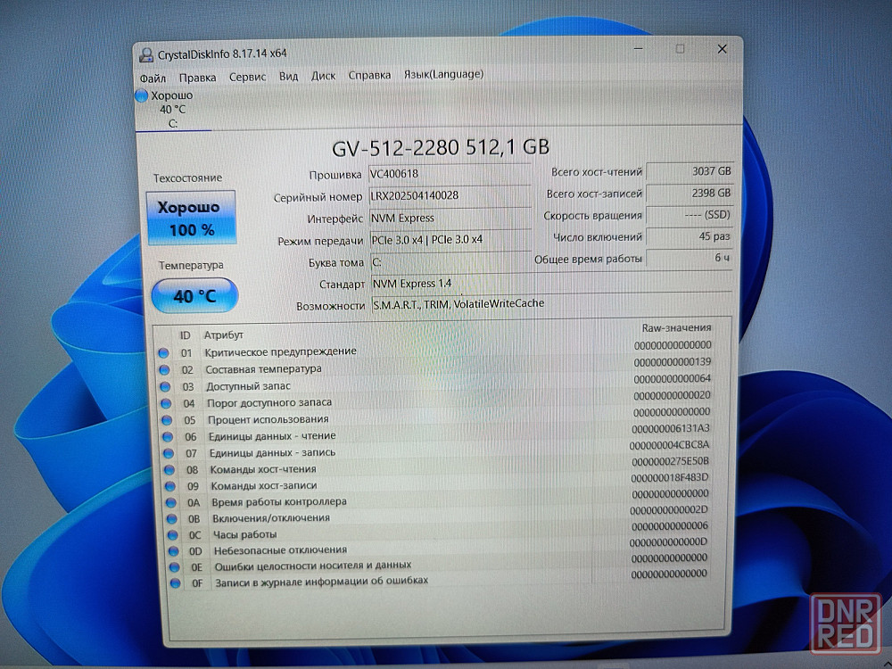The image size is (892, 669).
Task: Select the Составная температура attribute row text
Action: click(263, 369)
